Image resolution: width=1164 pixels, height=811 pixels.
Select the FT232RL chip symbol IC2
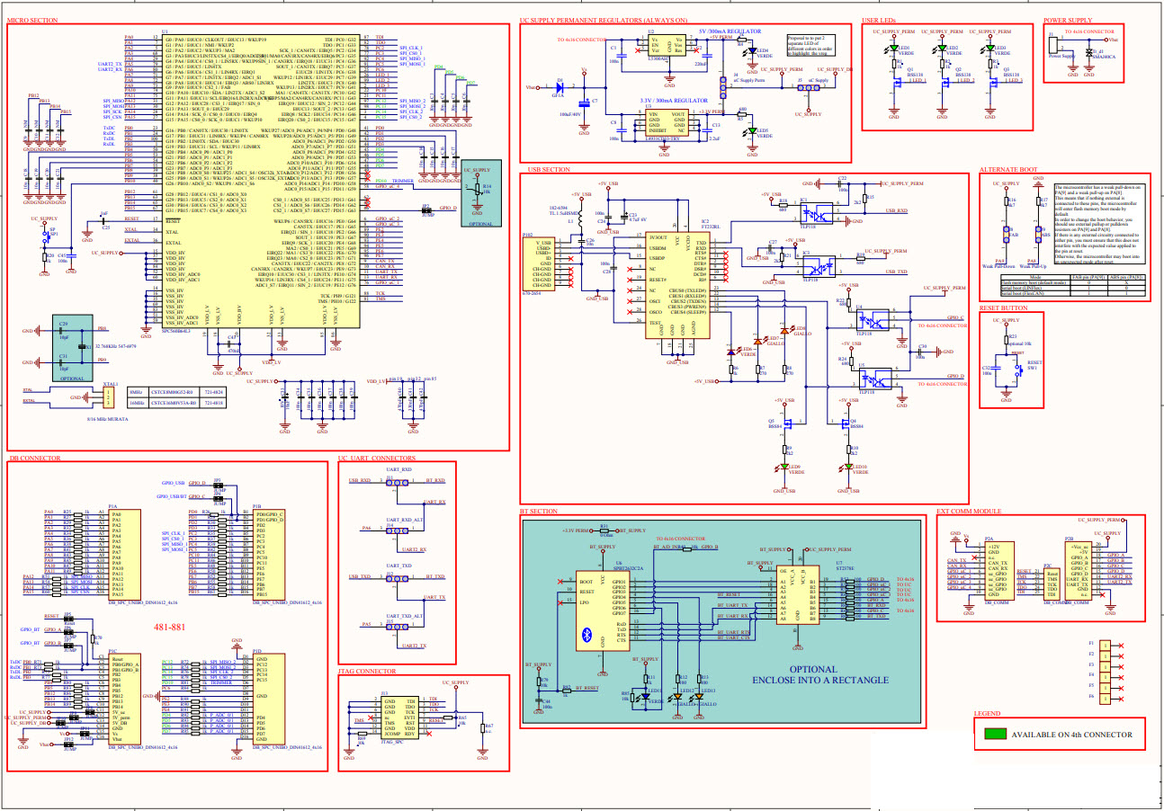[x=677, y=283]
